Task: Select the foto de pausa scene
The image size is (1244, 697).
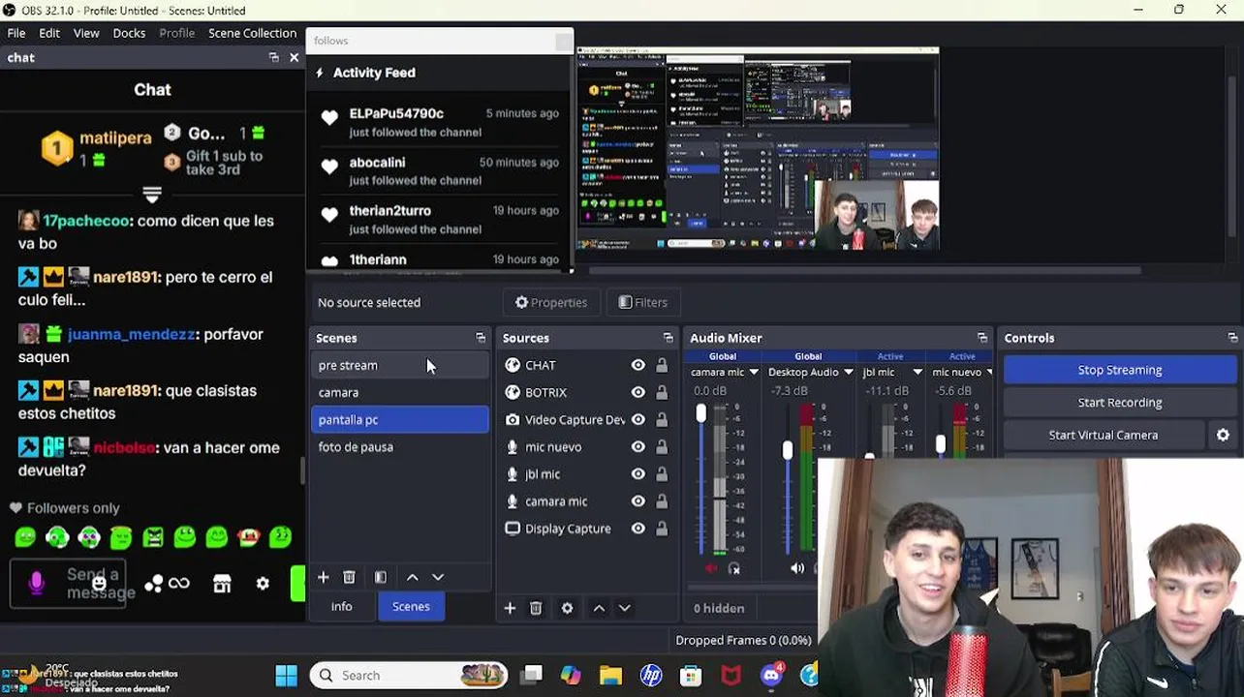Action: [400, 447]
